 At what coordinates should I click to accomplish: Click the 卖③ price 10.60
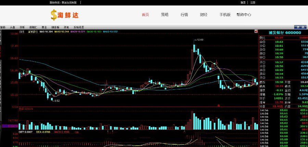(x=279, y=49)
